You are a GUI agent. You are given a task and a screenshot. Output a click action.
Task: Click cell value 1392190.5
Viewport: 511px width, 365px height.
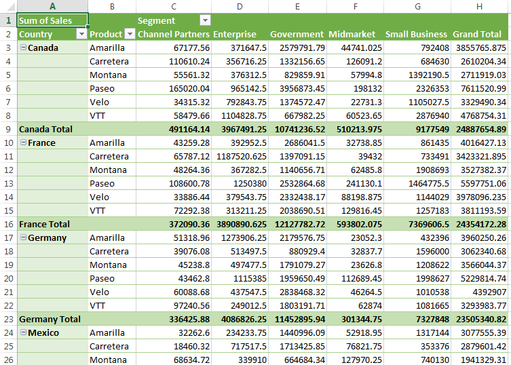417,75
